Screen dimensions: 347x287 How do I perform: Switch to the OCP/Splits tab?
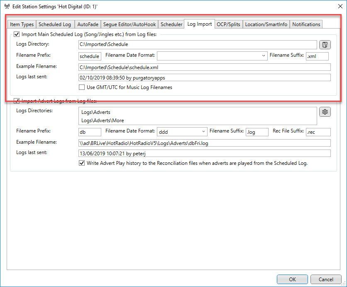228,24
